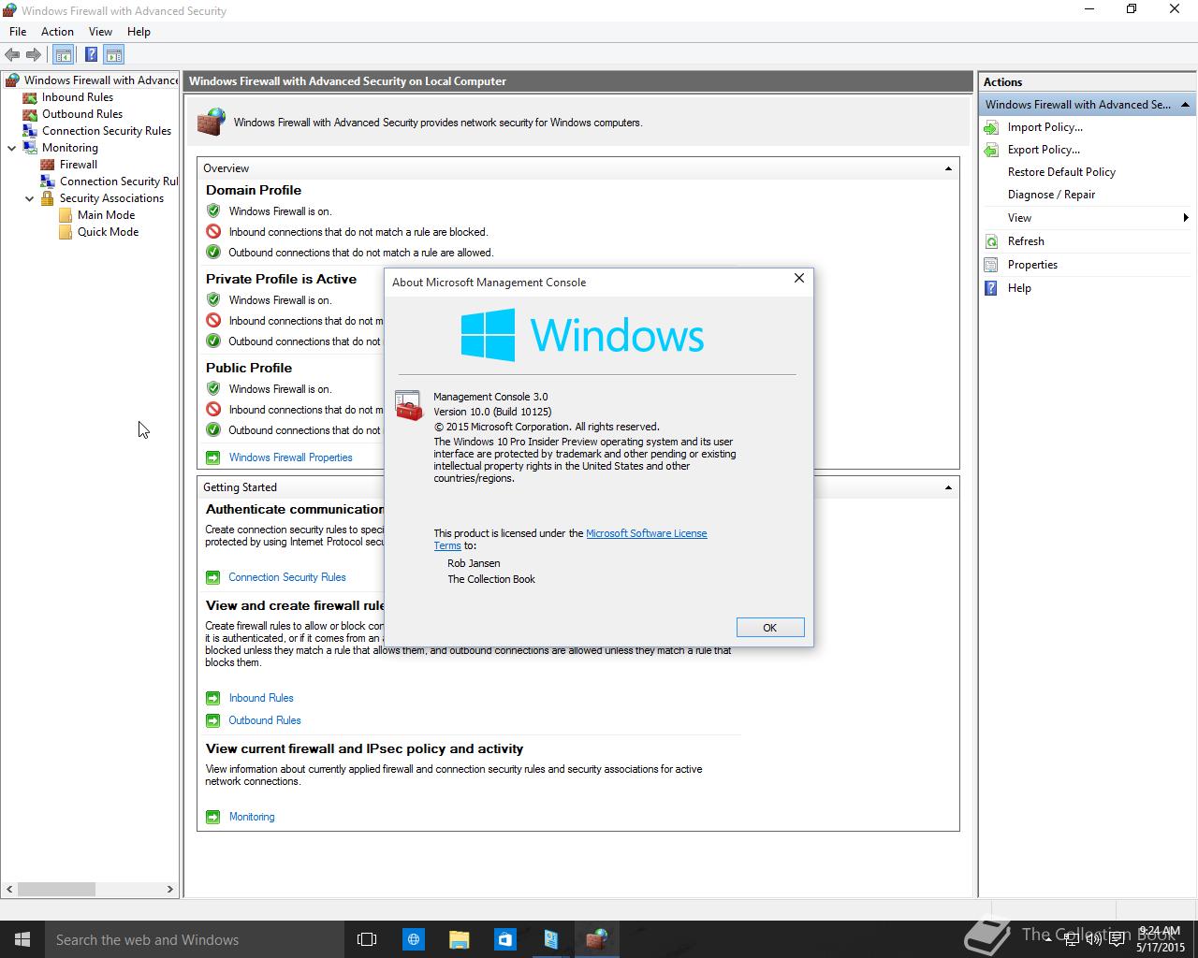Open Windows Firewall Properties link
1198x958 pixels.
click(290, 457)
